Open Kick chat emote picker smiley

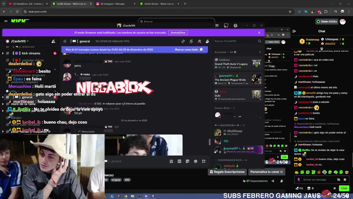(x=345, y=180)
